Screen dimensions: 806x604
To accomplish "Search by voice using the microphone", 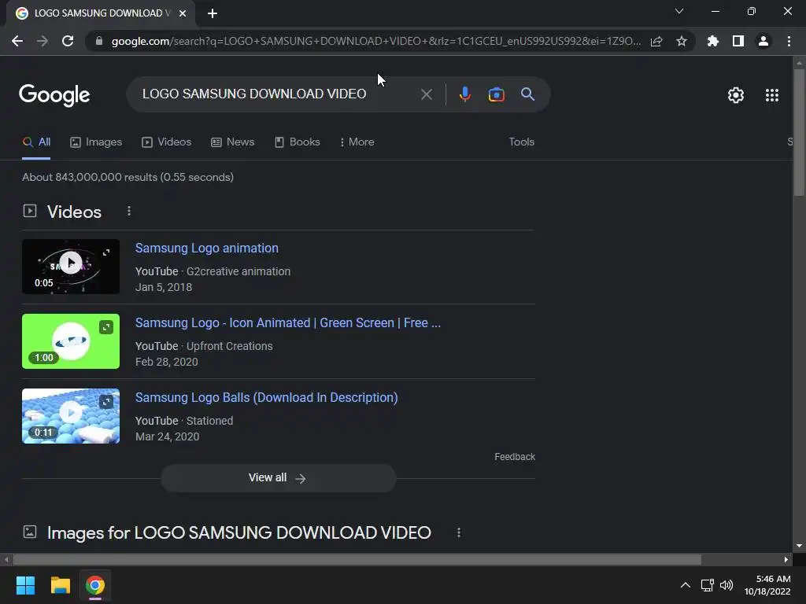I will coord(465,94).
